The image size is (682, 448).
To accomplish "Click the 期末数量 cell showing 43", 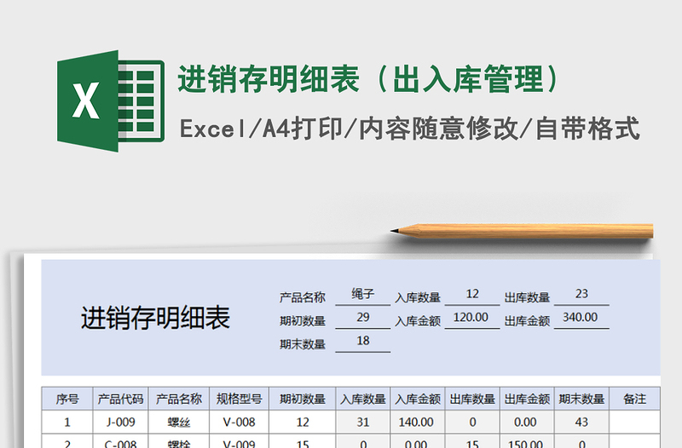I will 581,422.
